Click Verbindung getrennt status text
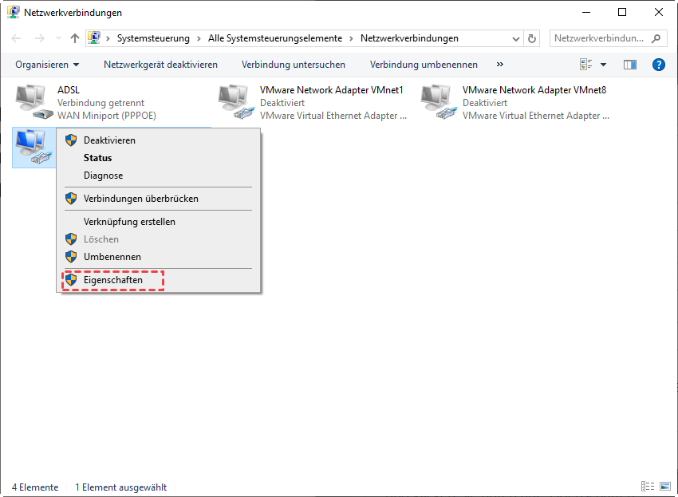Image resolution: width=678 pixels, height=497 pixels. (101, 103)
